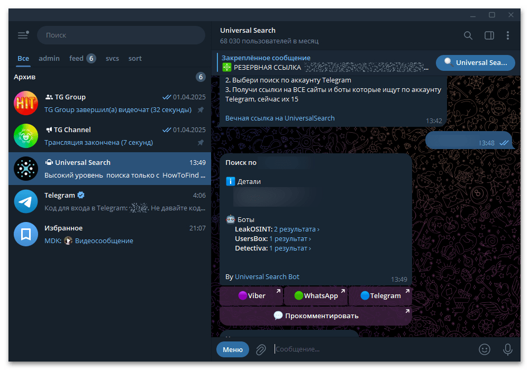Click the Поиск search field
The image size is (529, 370).
[x=121, y=35]
